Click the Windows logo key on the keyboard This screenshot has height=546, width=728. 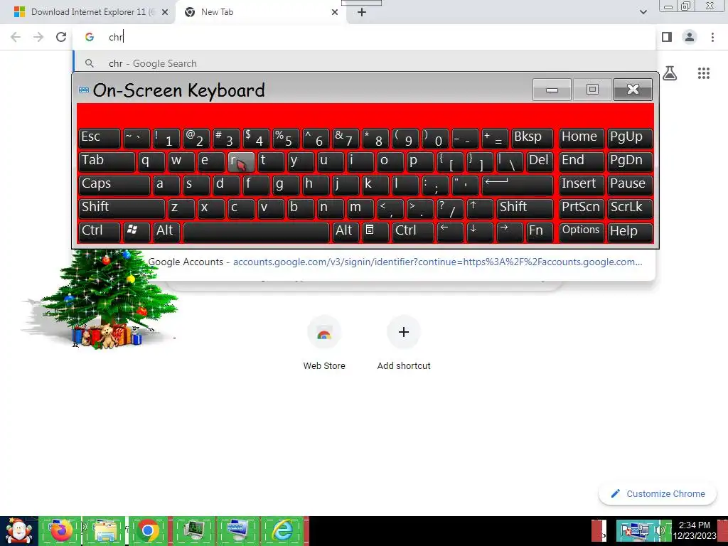tap(136, 232)
